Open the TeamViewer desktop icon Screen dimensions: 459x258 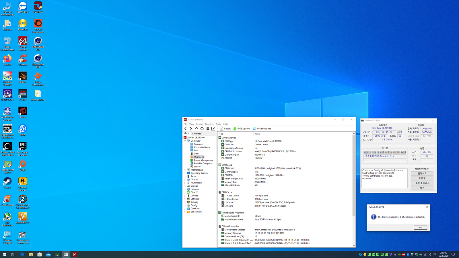[x=23, y=7]
